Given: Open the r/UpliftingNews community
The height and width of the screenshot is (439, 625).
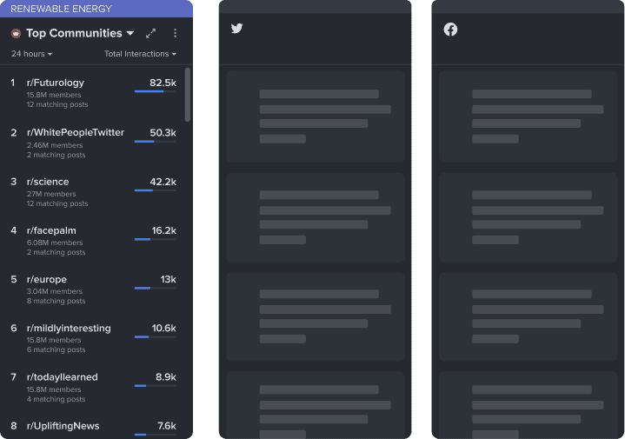Looking at the screenshot, I should tap(63, 426).
